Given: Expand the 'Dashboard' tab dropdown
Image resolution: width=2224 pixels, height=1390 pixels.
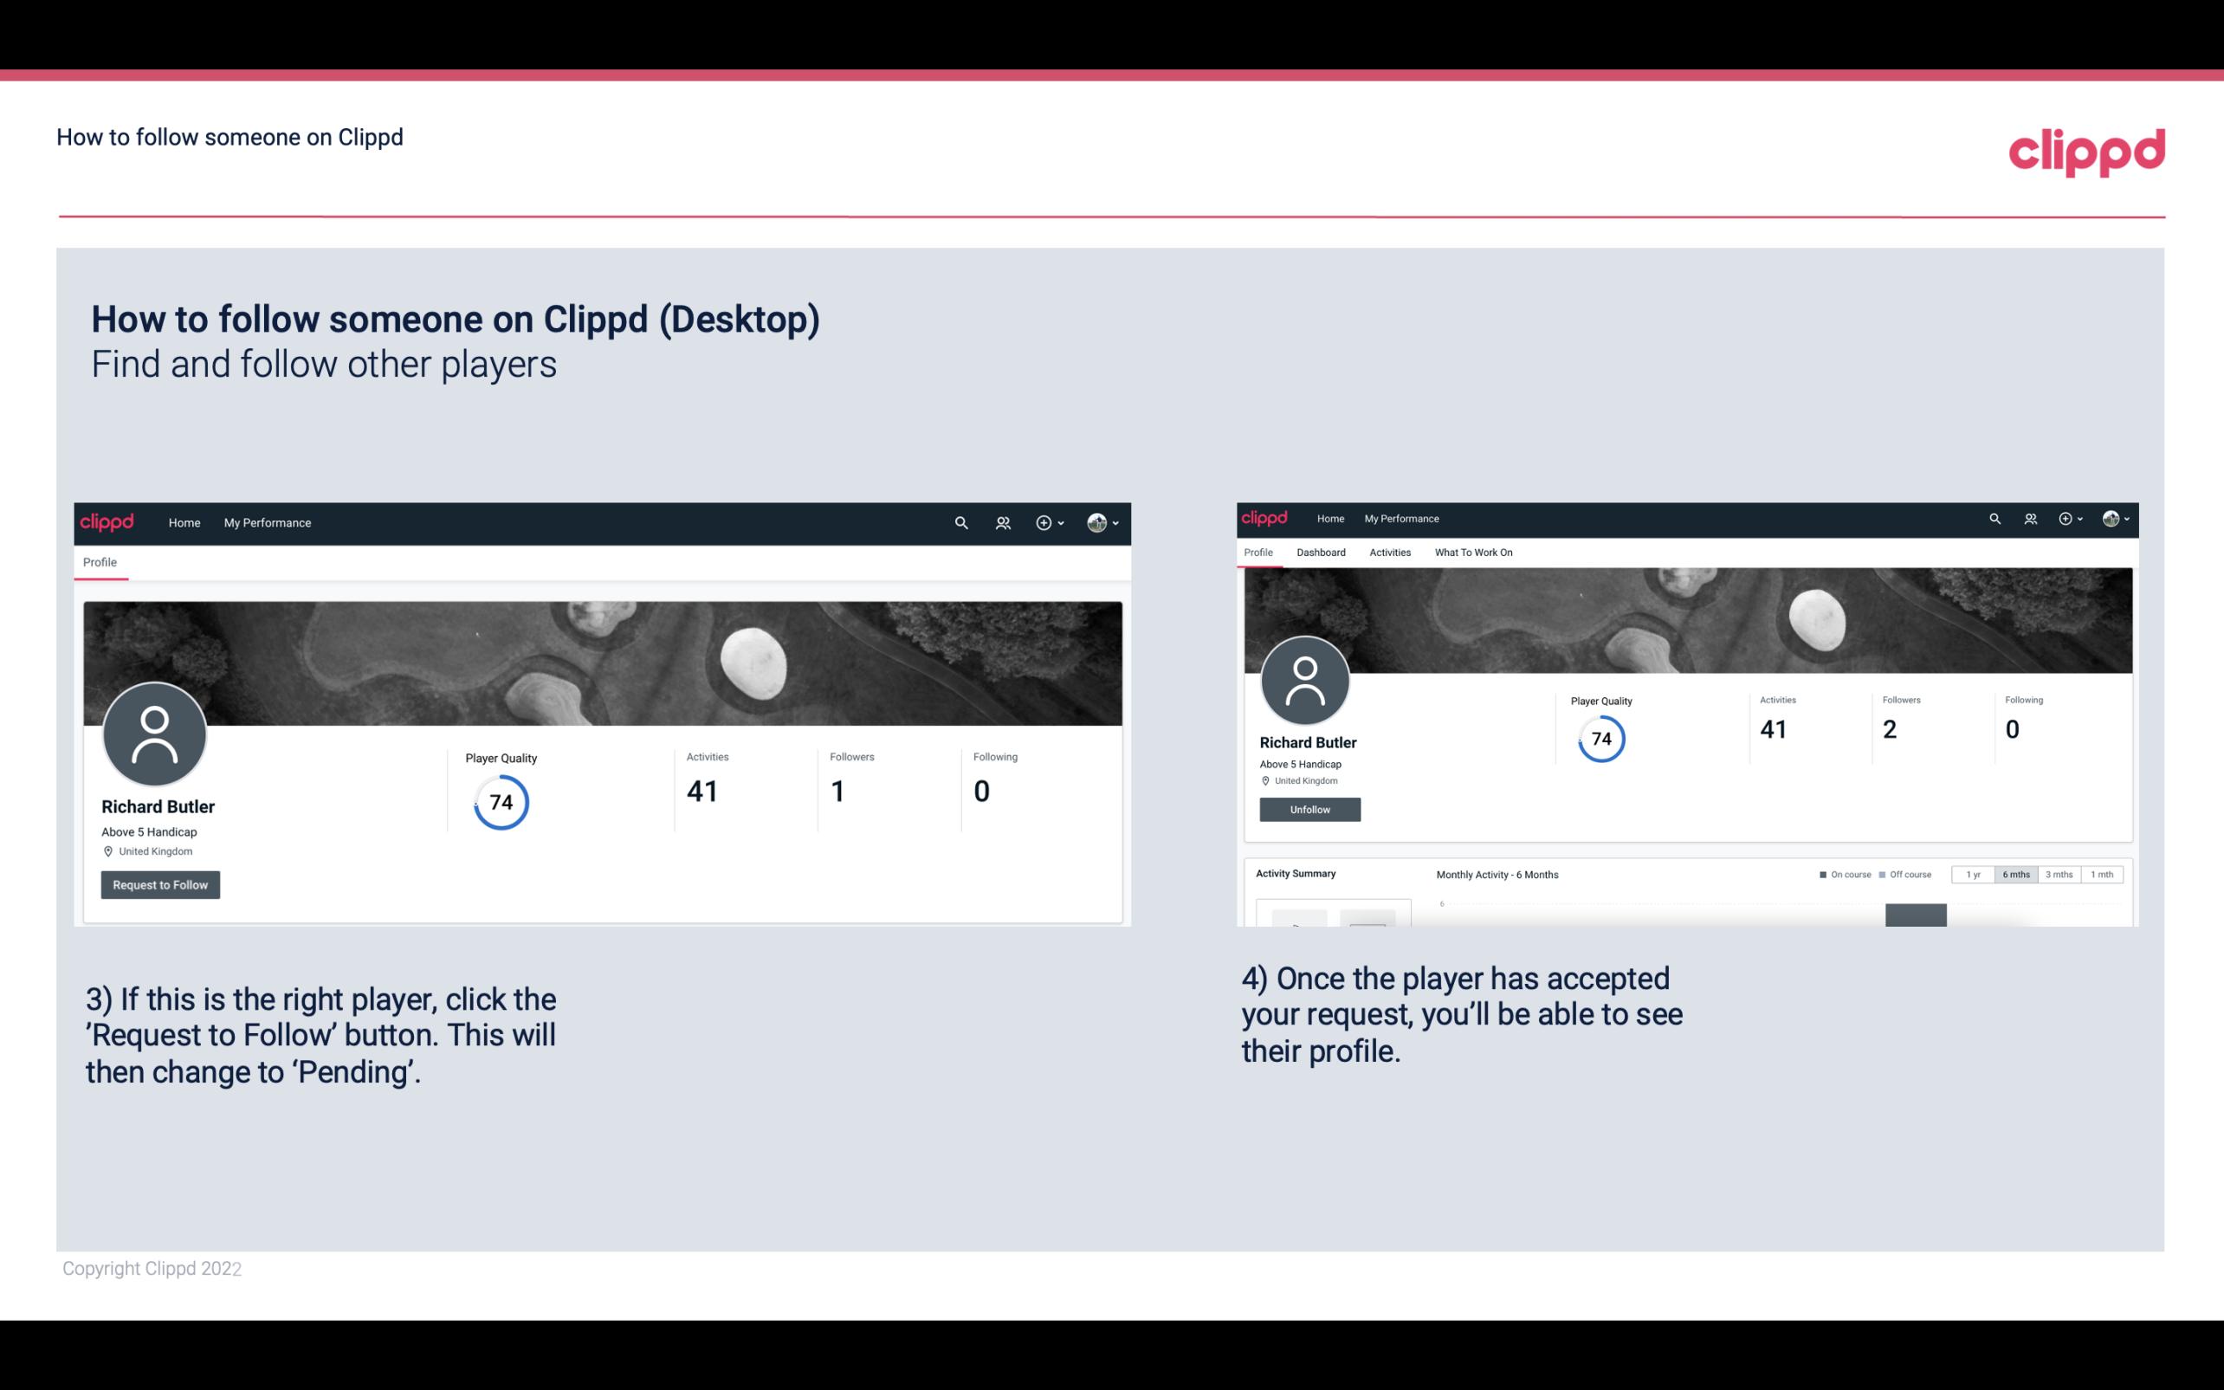Looking at the screenshot, I should (x=1319, y=551).
